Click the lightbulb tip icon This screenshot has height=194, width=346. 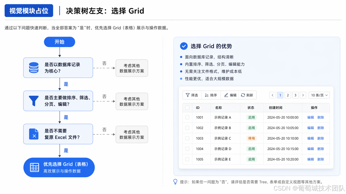point(175,182)
